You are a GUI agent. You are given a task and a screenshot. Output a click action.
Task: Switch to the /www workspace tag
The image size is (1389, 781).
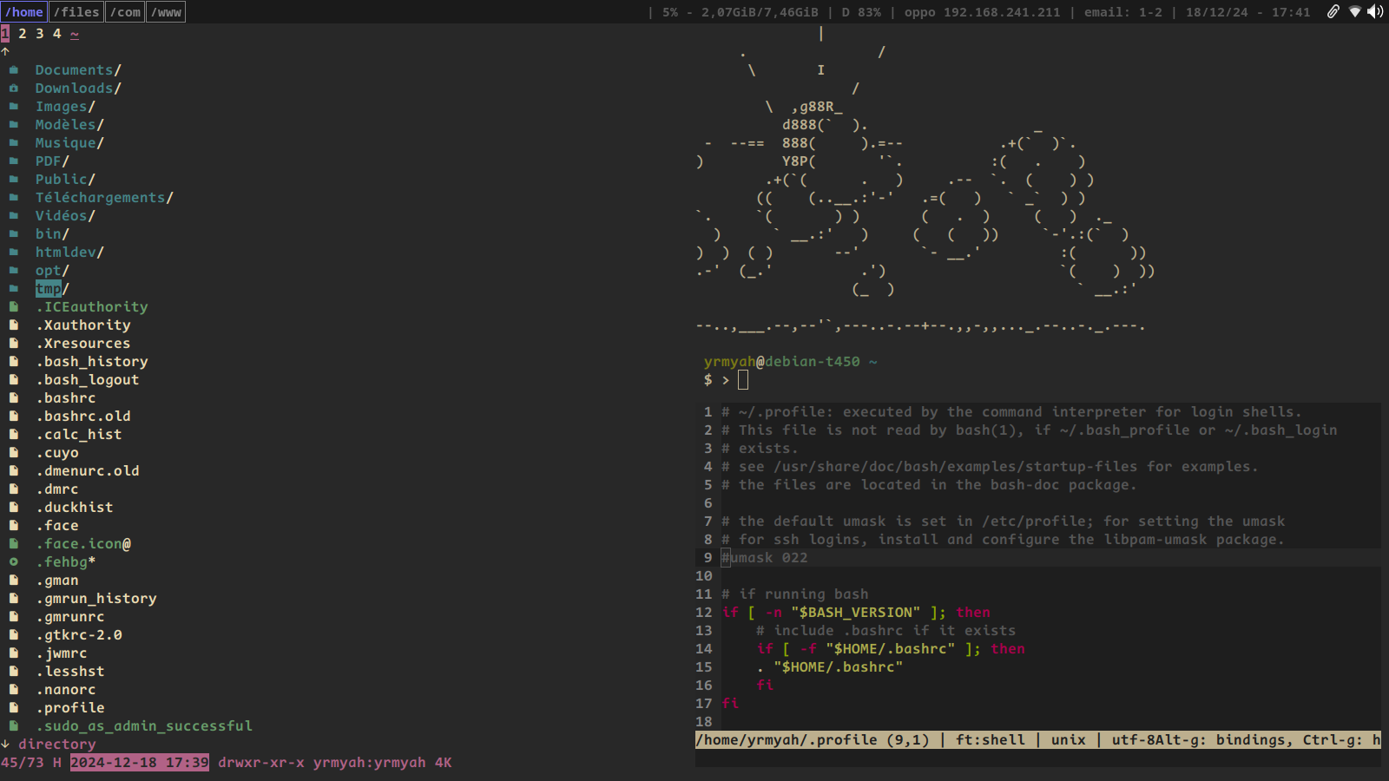pyautogui.click(x=166, y=12)
